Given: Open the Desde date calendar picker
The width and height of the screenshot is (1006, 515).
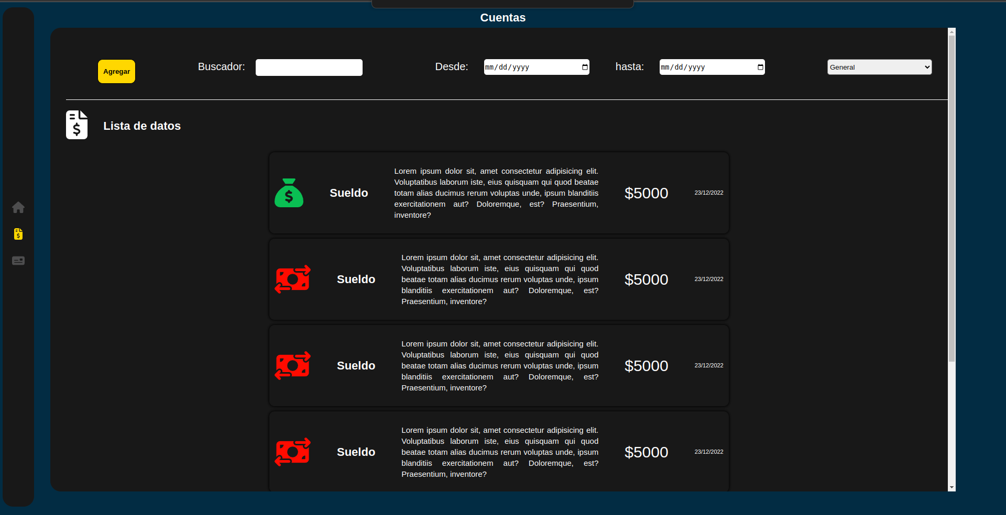Looking at the screenshot, I should (584, 67).
